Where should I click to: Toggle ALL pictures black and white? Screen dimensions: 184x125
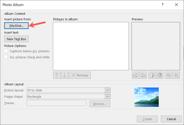(6, 57)
